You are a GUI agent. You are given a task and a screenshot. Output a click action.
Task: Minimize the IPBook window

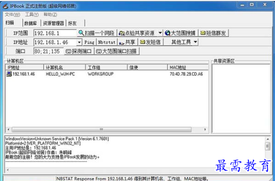point(242,5)
